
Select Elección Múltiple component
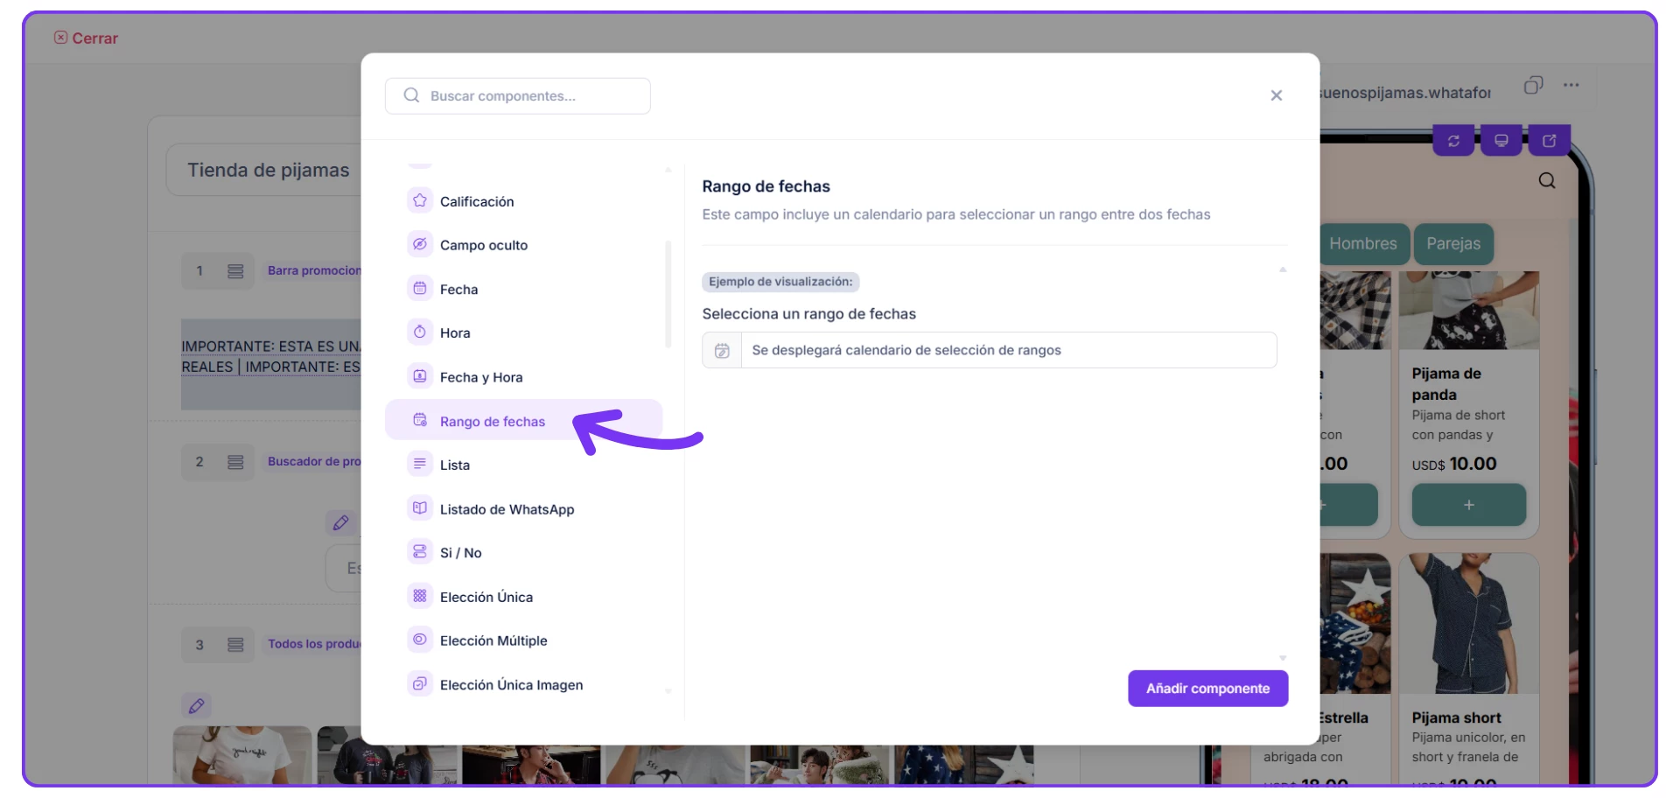tap(493, 640)
